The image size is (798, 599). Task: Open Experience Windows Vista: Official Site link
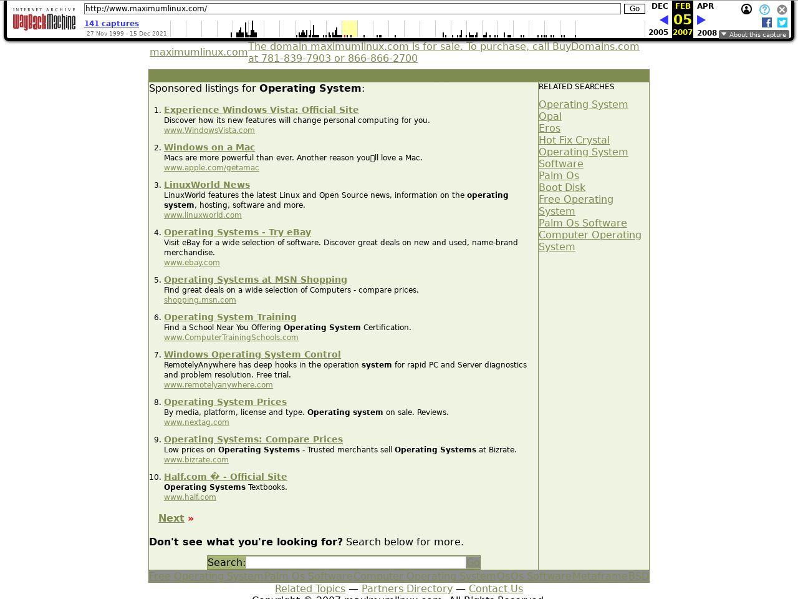pyautogui.click(x=261, y=110)
